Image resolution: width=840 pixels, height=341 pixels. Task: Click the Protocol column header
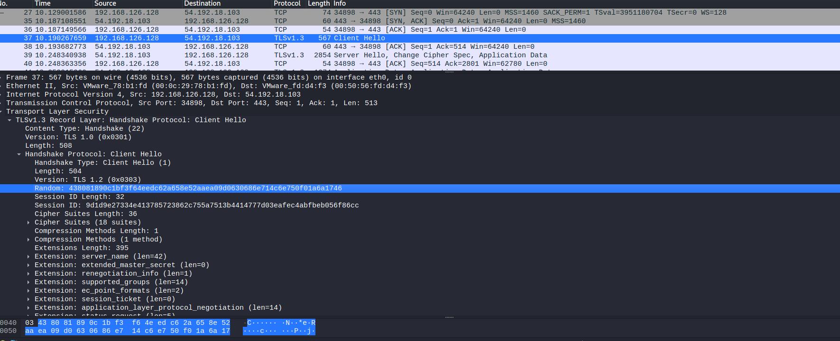(286, 3)
